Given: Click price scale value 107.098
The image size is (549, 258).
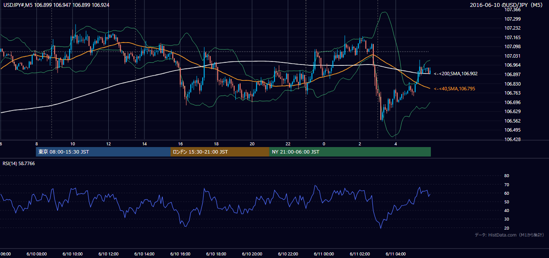Looking at the screenshot, I should [x=513, y=46].
